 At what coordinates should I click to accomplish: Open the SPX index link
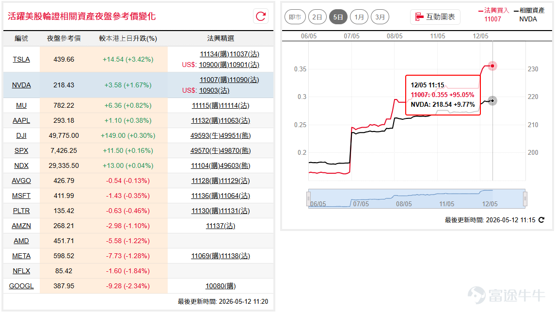[x=21, y=150]
